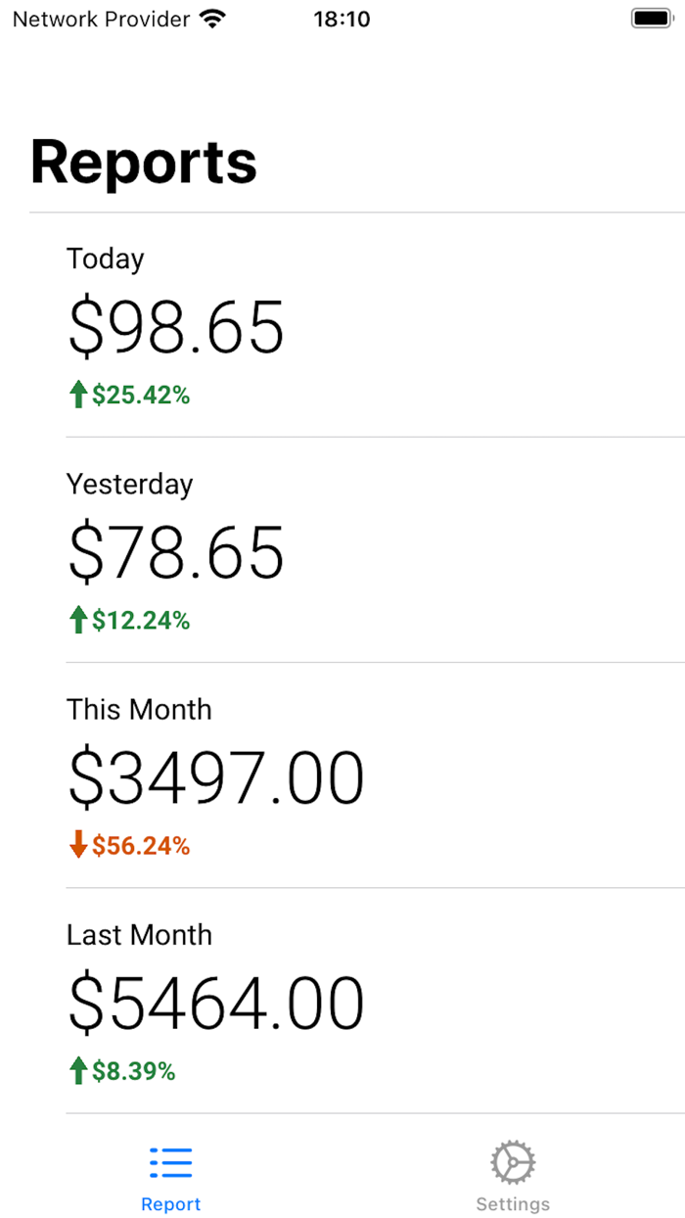Tap the $98.65 amount for Today
The height and width of the screenshot is (1218, 685).
(x=176, y=330)
